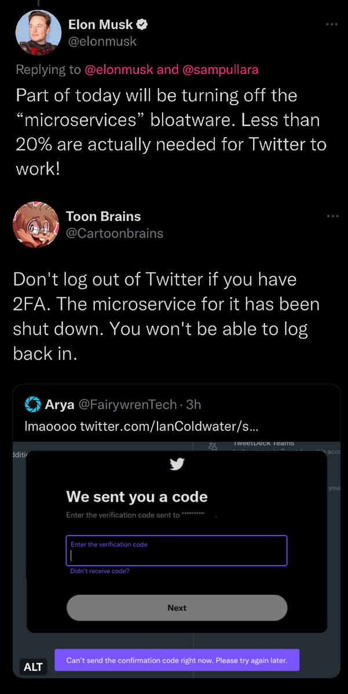Open the @sampullara mention link

[221, 70]
